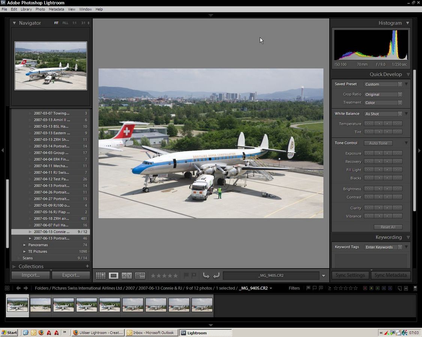Viewport: 422px width, 337px height.
Task: Click Vibrance large increase double-arrow
Action: click(x=398, y=216)
